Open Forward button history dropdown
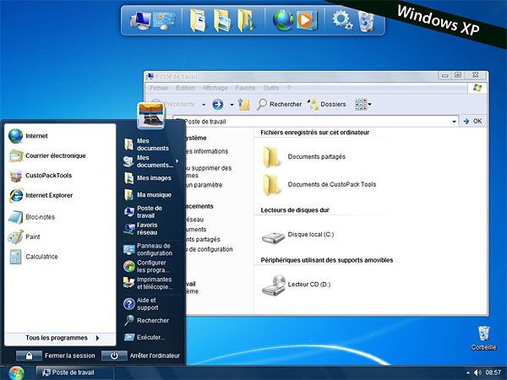507x380 pixels. (232, 105)
